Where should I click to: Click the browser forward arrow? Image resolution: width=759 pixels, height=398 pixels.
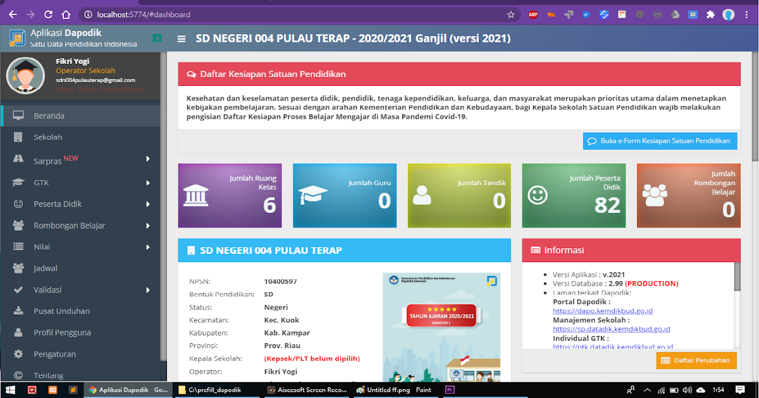click(31, 14)
